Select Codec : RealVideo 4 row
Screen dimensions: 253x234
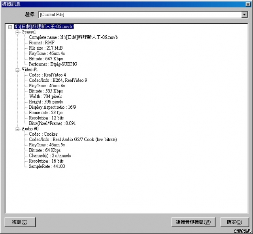(x=47, y=75)
